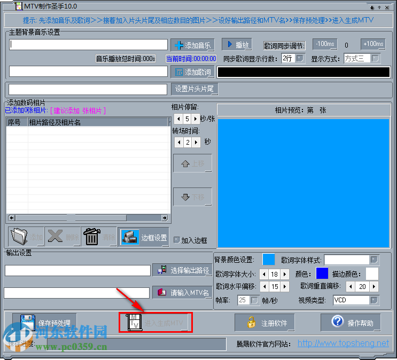Click the blue photo preview area
Screen dimensions: 397x360
tap(303, 183)
